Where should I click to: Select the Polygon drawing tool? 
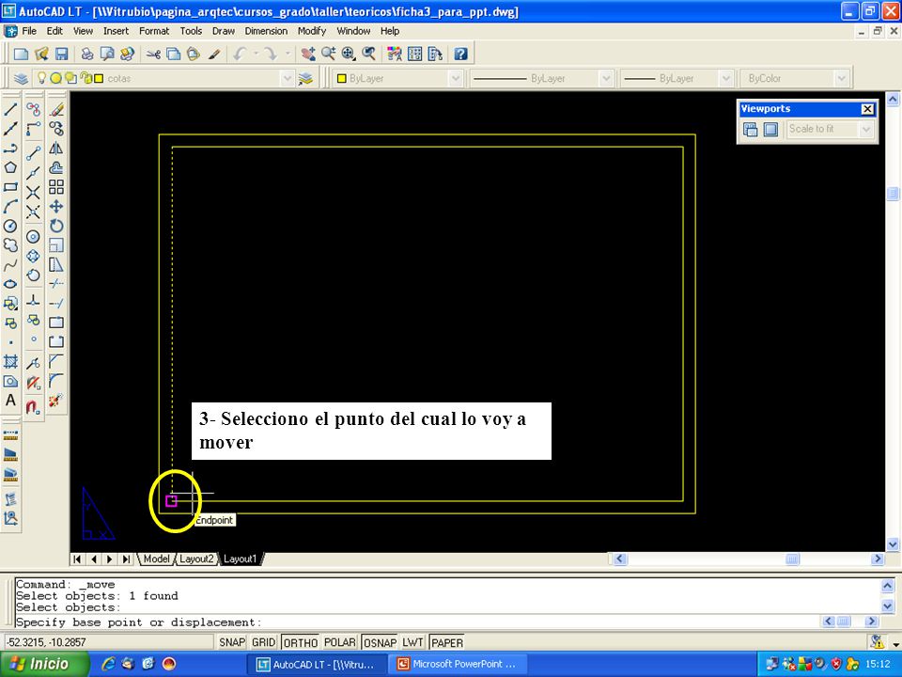pyautogui.click(x=10, y=167)
